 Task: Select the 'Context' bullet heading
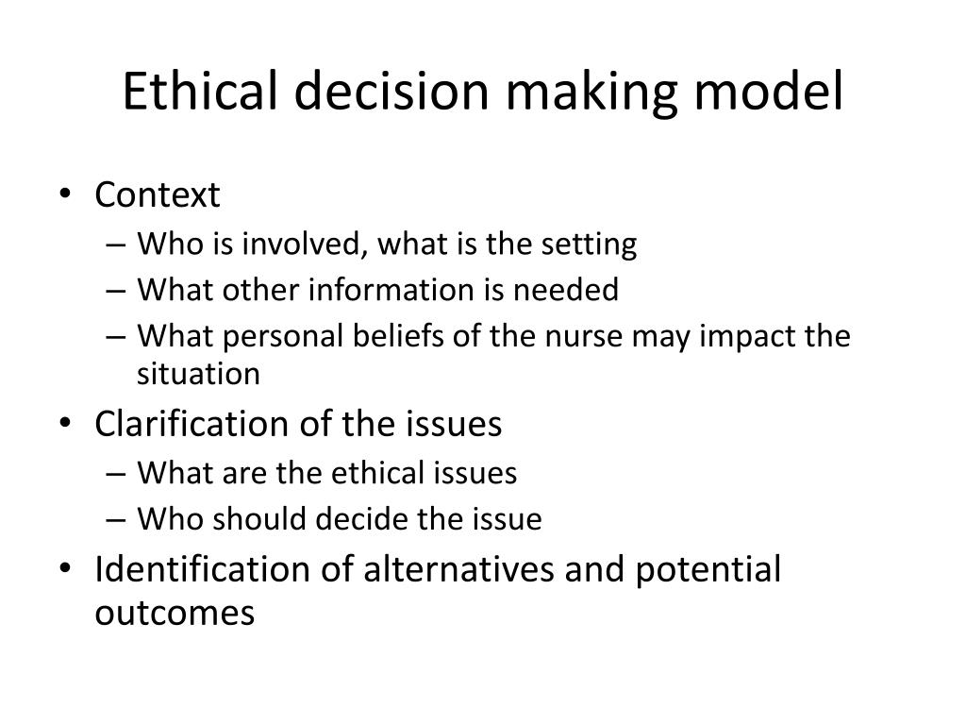[158, 194]
